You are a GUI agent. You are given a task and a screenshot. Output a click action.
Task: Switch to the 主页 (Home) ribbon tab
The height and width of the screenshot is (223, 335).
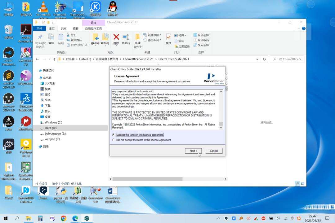click(x=52, y=28)
